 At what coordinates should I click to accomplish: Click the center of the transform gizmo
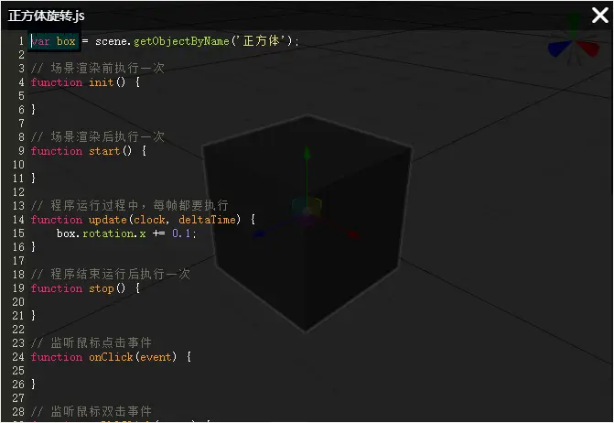tap(307, 211)
